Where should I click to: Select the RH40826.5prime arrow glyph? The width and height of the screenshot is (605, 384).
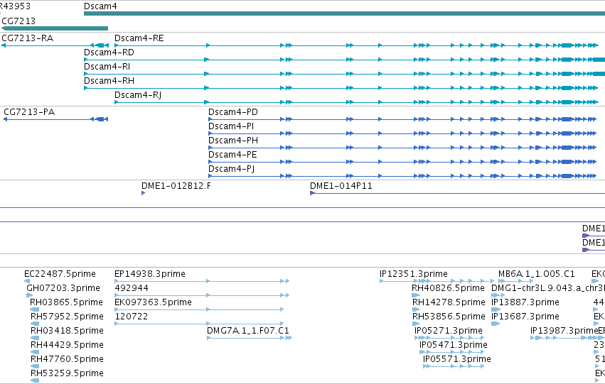[416, 295]
